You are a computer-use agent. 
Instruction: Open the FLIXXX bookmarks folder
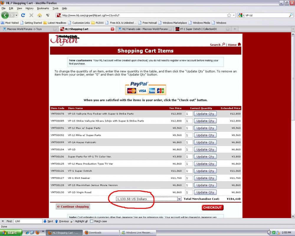pyautogui.click(x=97, y=23)
